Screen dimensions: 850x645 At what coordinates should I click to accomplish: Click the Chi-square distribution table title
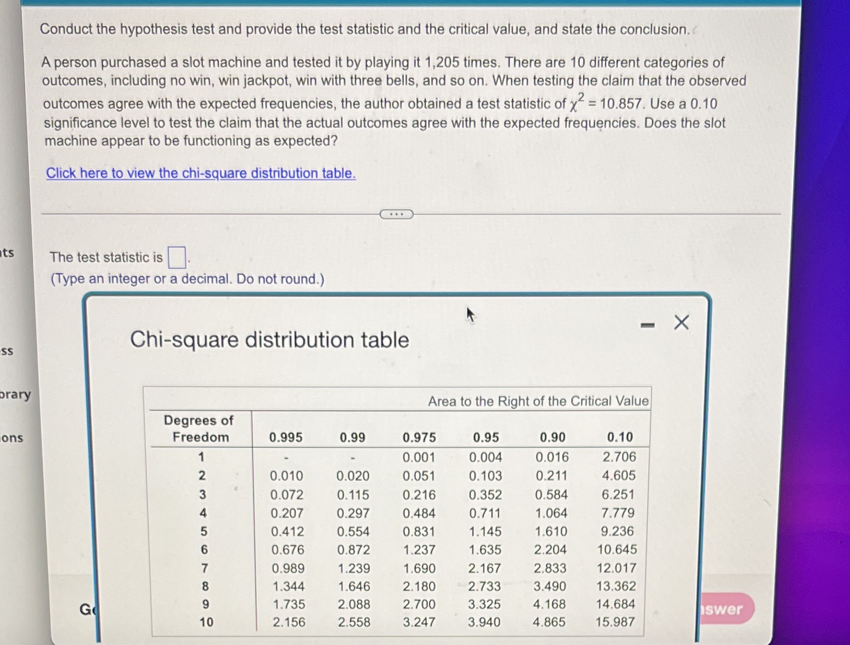(x=269, y=340)
